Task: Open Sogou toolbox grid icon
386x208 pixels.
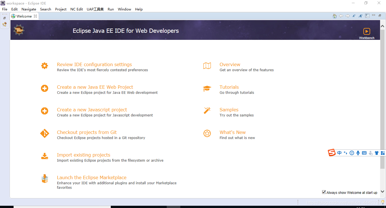Action: [x=383, y=153]
